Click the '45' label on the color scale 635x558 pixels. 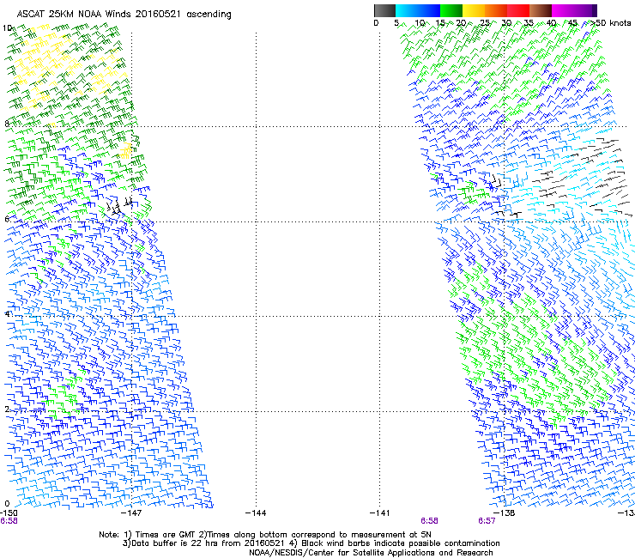[x=572, y=23]
